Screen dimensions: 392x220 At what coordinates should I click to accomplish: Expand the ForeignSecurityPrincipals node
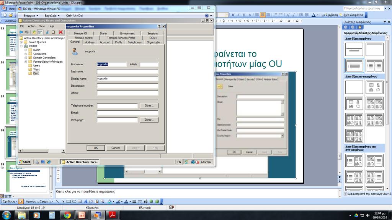point(26,61)
